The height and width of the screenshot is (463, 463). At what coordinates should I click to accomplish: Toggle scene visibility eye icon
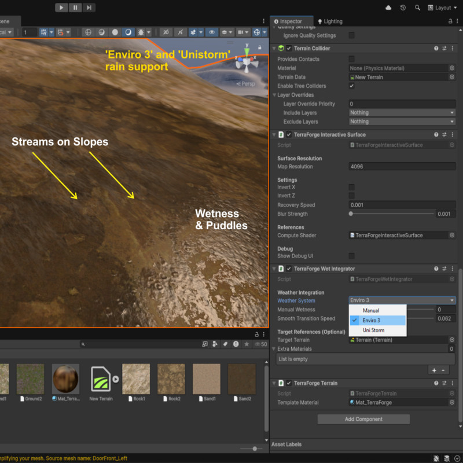tap(212, 32)
